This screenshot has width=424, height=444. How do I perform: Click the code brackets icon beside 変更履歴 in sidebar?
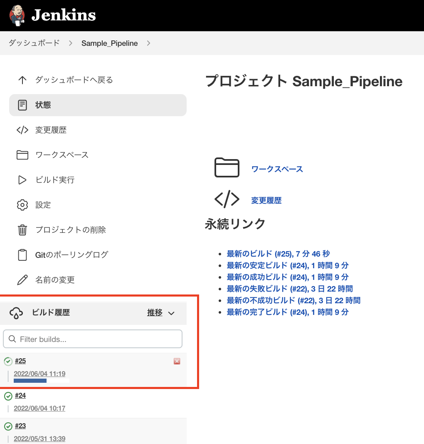22,130
